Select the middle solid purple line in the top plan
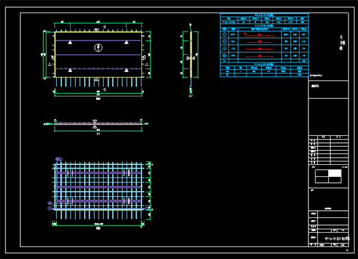358x259 pixels. coord(98,55)
